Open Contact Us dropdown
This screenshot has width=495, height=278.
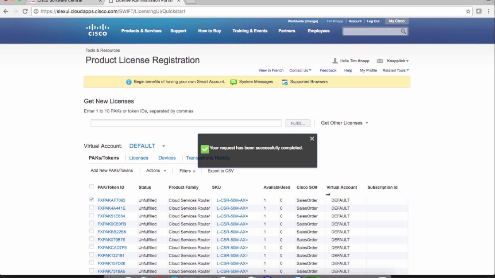300,70
